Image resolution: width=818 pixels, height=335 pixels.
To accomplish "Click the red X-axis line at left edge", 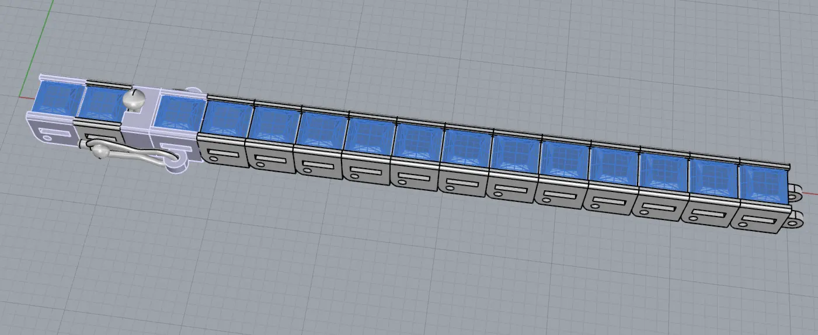I will (x=26, y=96).
